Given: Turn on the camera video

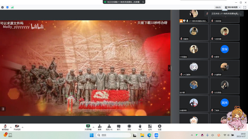Looking at the screenshot, I should pyautogui.click(x=17, y=127).
